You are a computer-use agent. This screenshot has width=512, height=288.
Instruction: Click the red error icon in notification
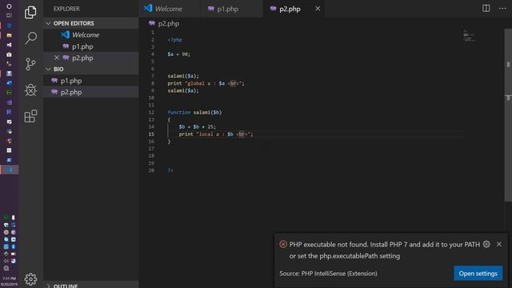pyautogui.click(x=283, y=244)
